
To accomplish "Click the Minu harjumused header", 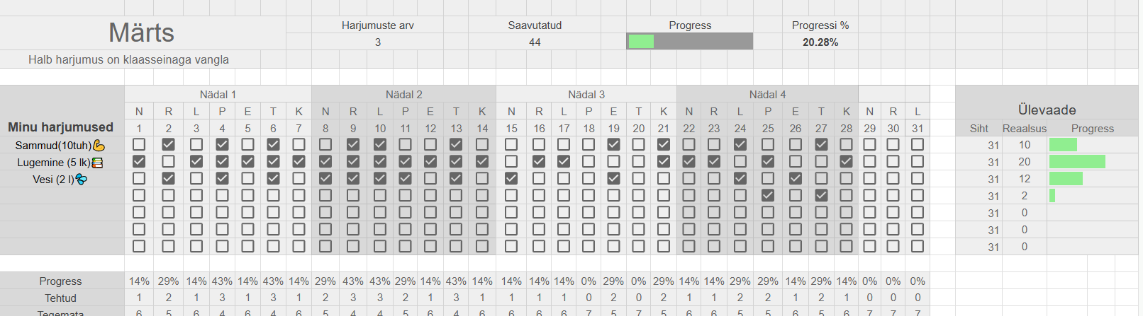I will click(61, 127).
